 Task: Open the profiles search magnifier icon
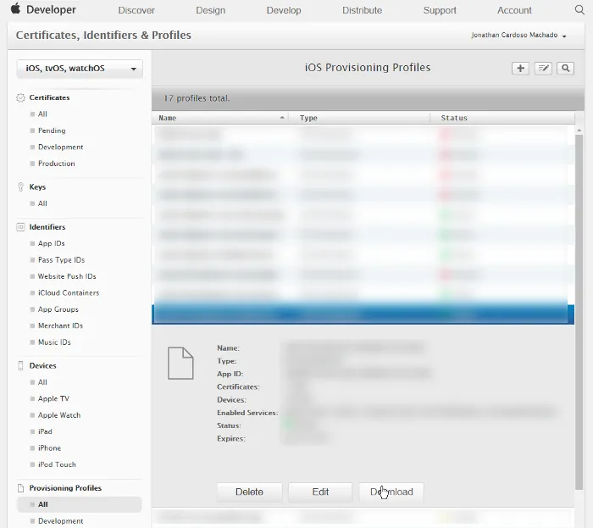click(x=565, y=68)
